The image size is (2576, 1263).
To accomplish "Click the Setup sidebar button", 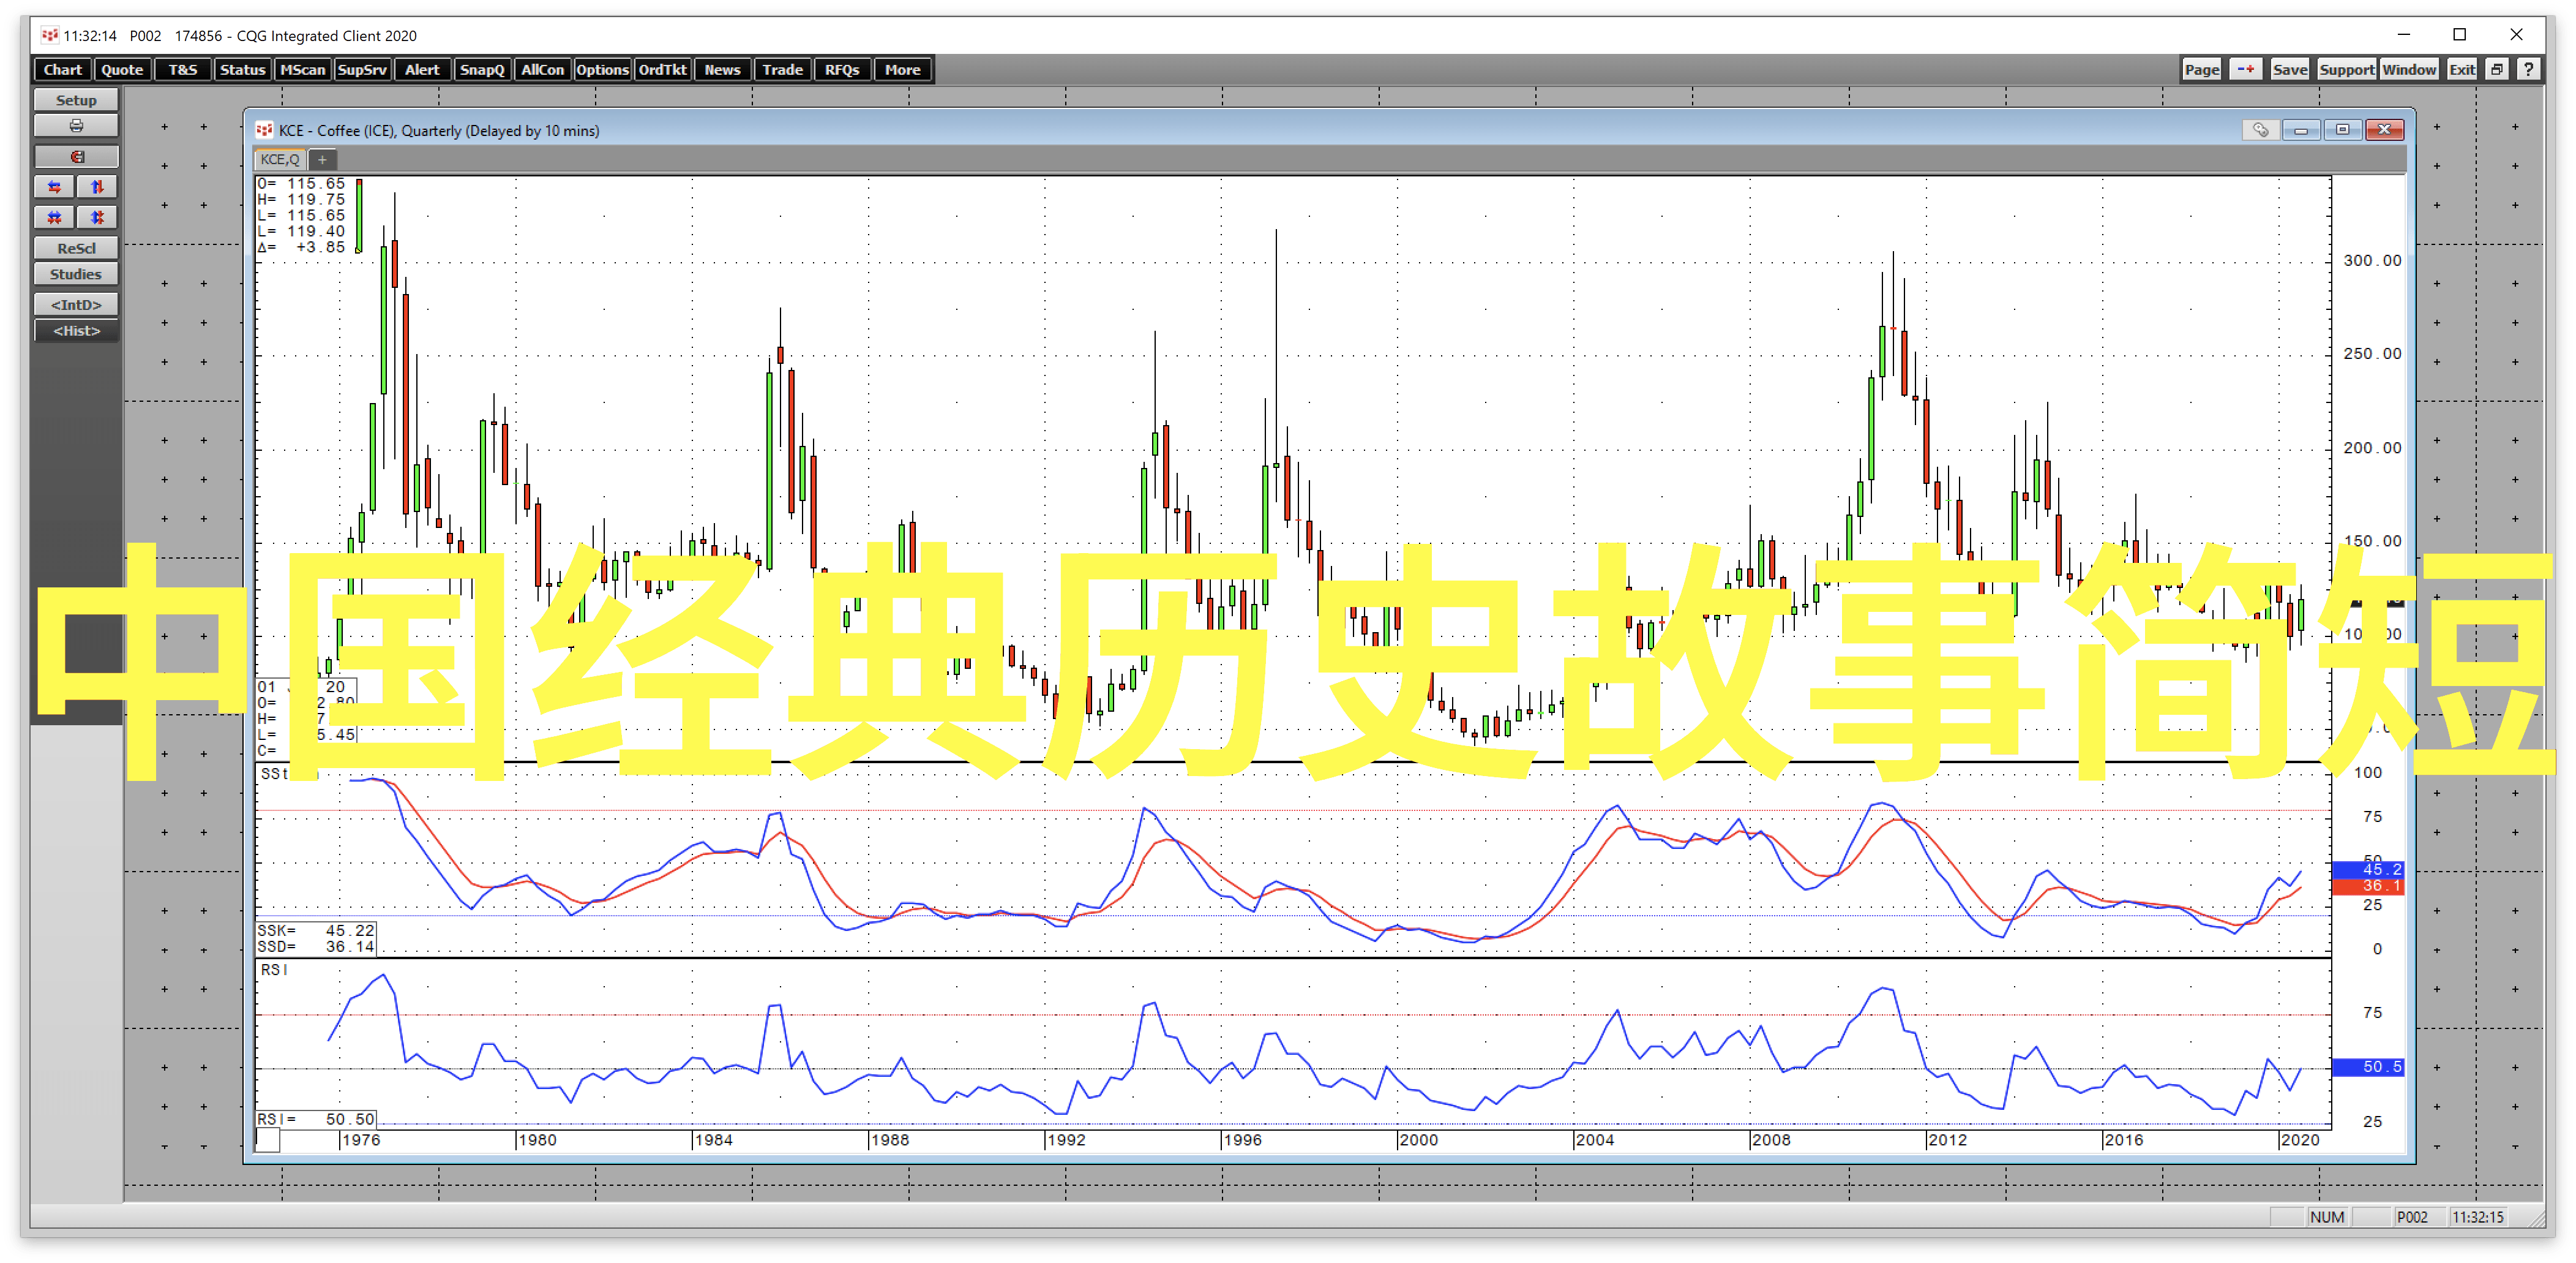I will coord(76,100).
